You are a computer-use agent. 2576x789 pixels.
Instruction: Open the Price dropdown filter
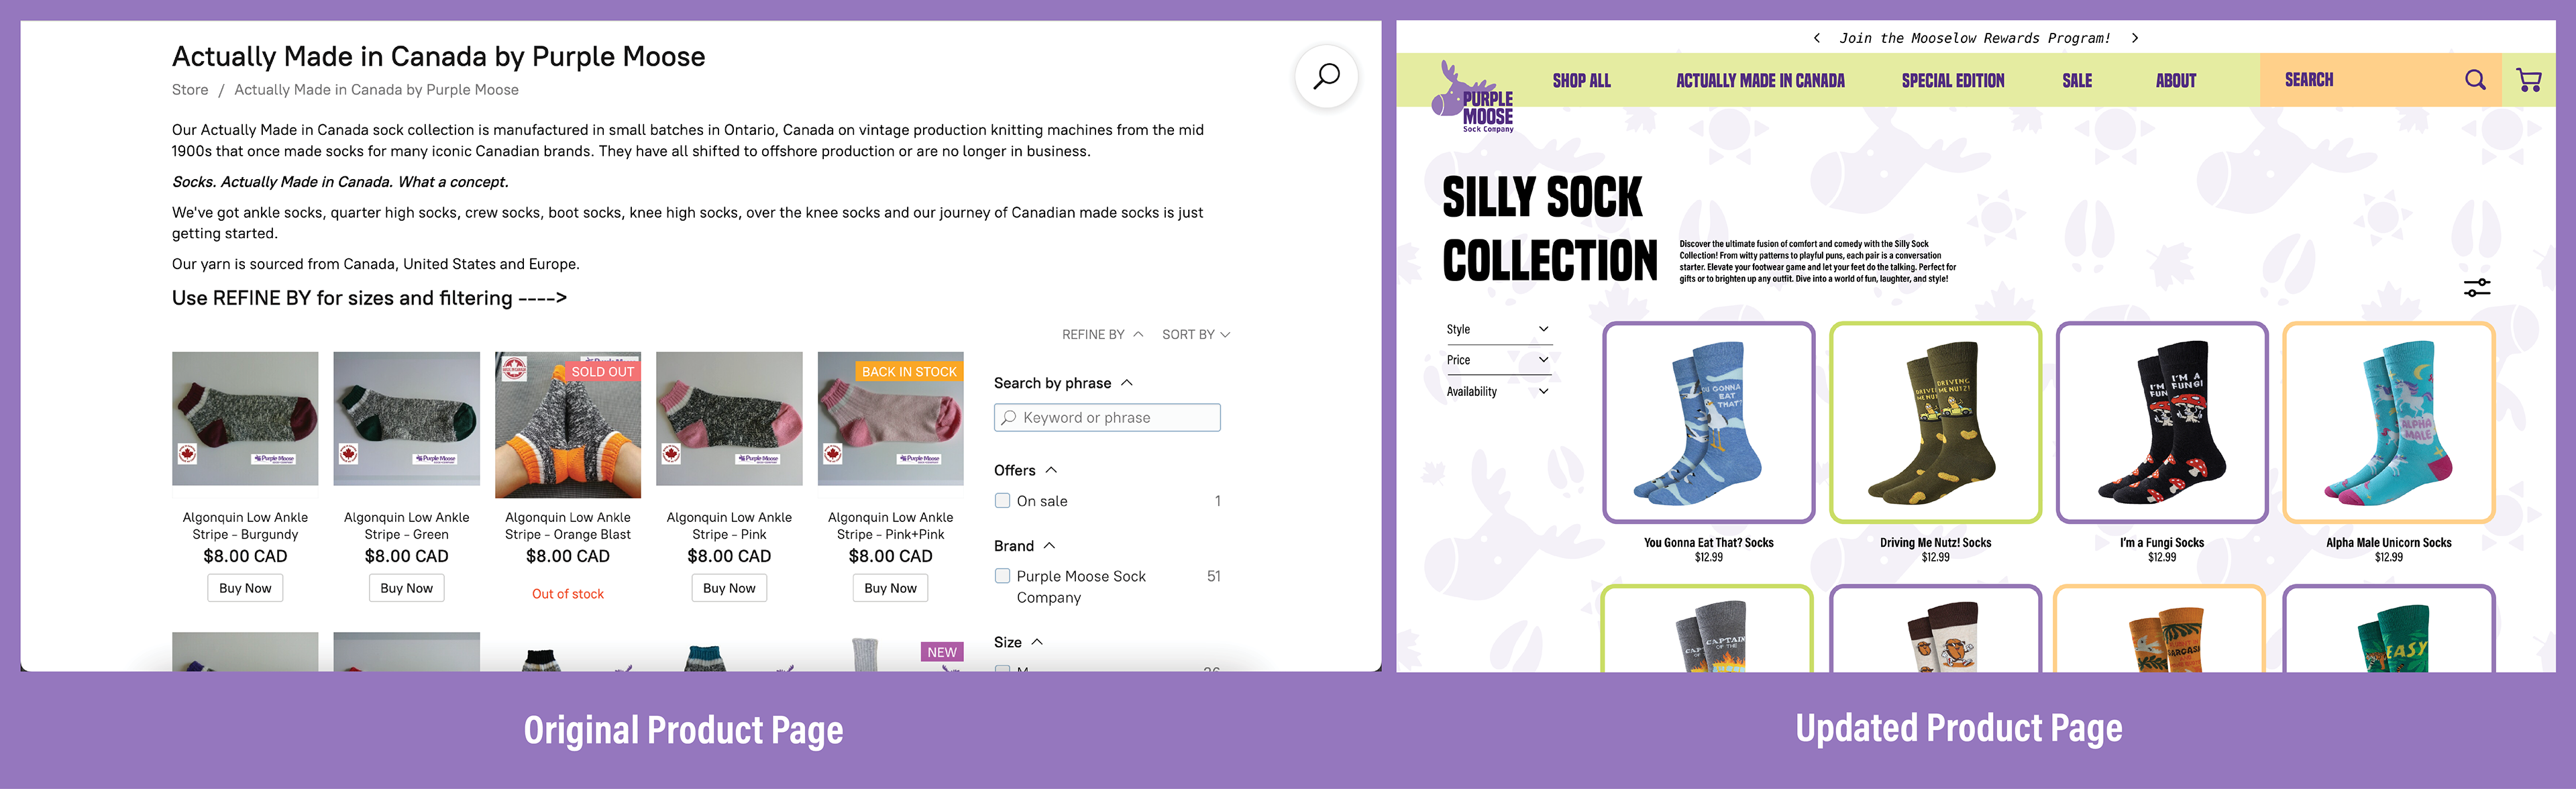[x=1497, y=360]
